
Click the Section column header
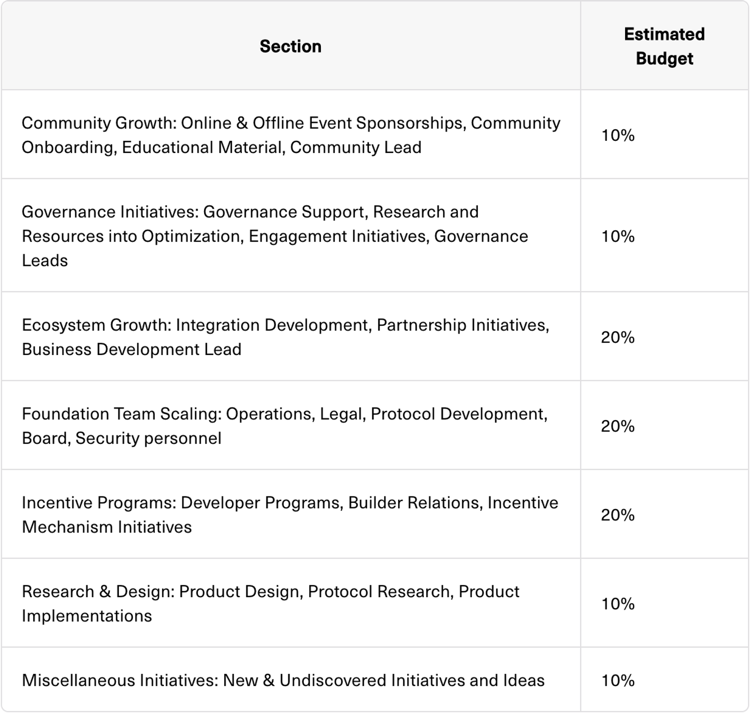(x=290, y=47)
